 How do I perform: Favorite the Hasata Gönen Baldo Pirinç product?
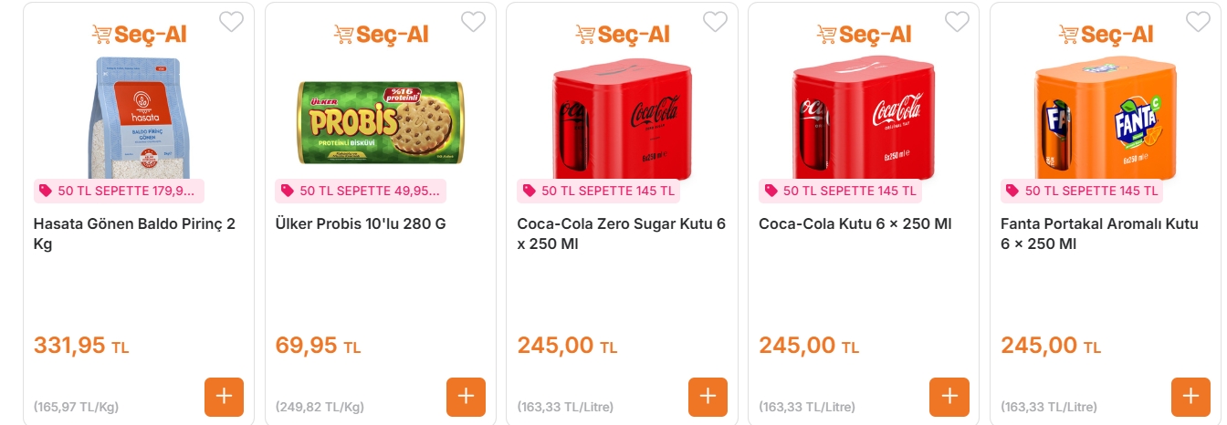pyautogui.click(x=231, y=22)
